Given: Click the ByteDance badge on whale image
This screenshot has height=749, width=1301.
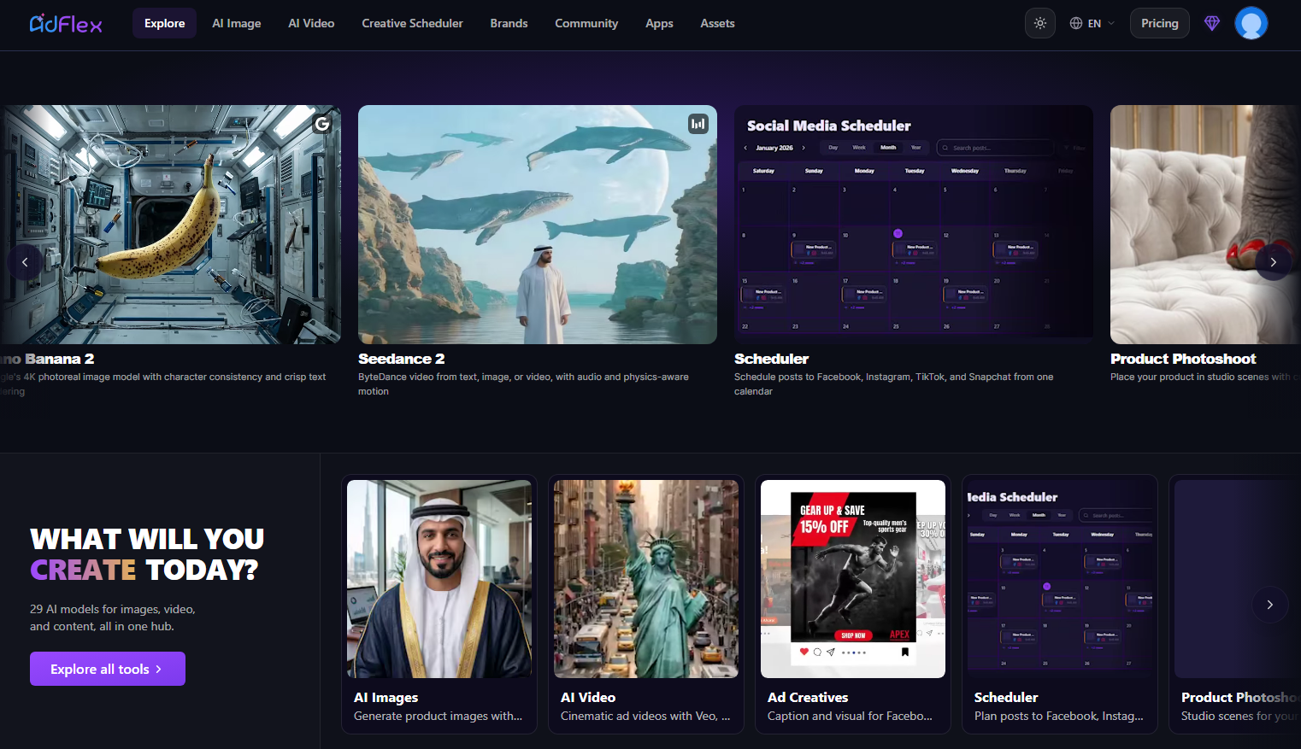Looking at the screenshot, I should tap(698, 124).
